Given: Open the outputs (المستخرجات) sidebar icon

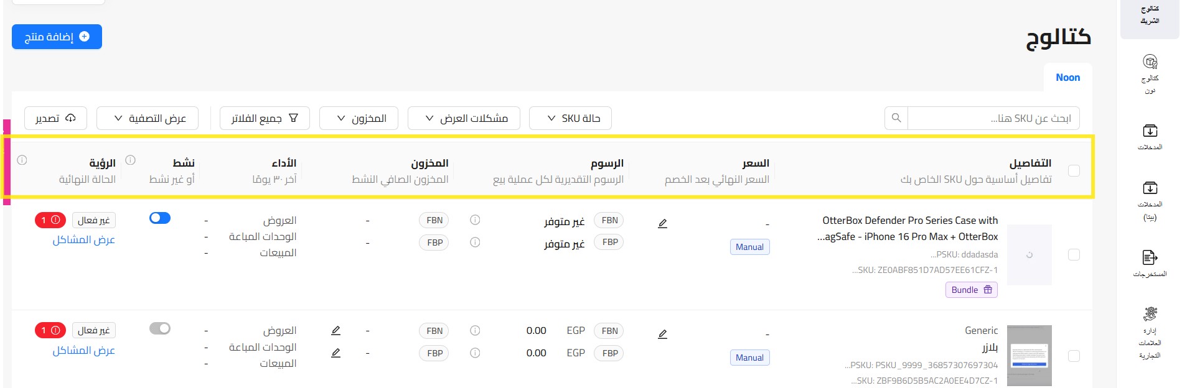Looking at the screenshot, I should click(1150, 257).
